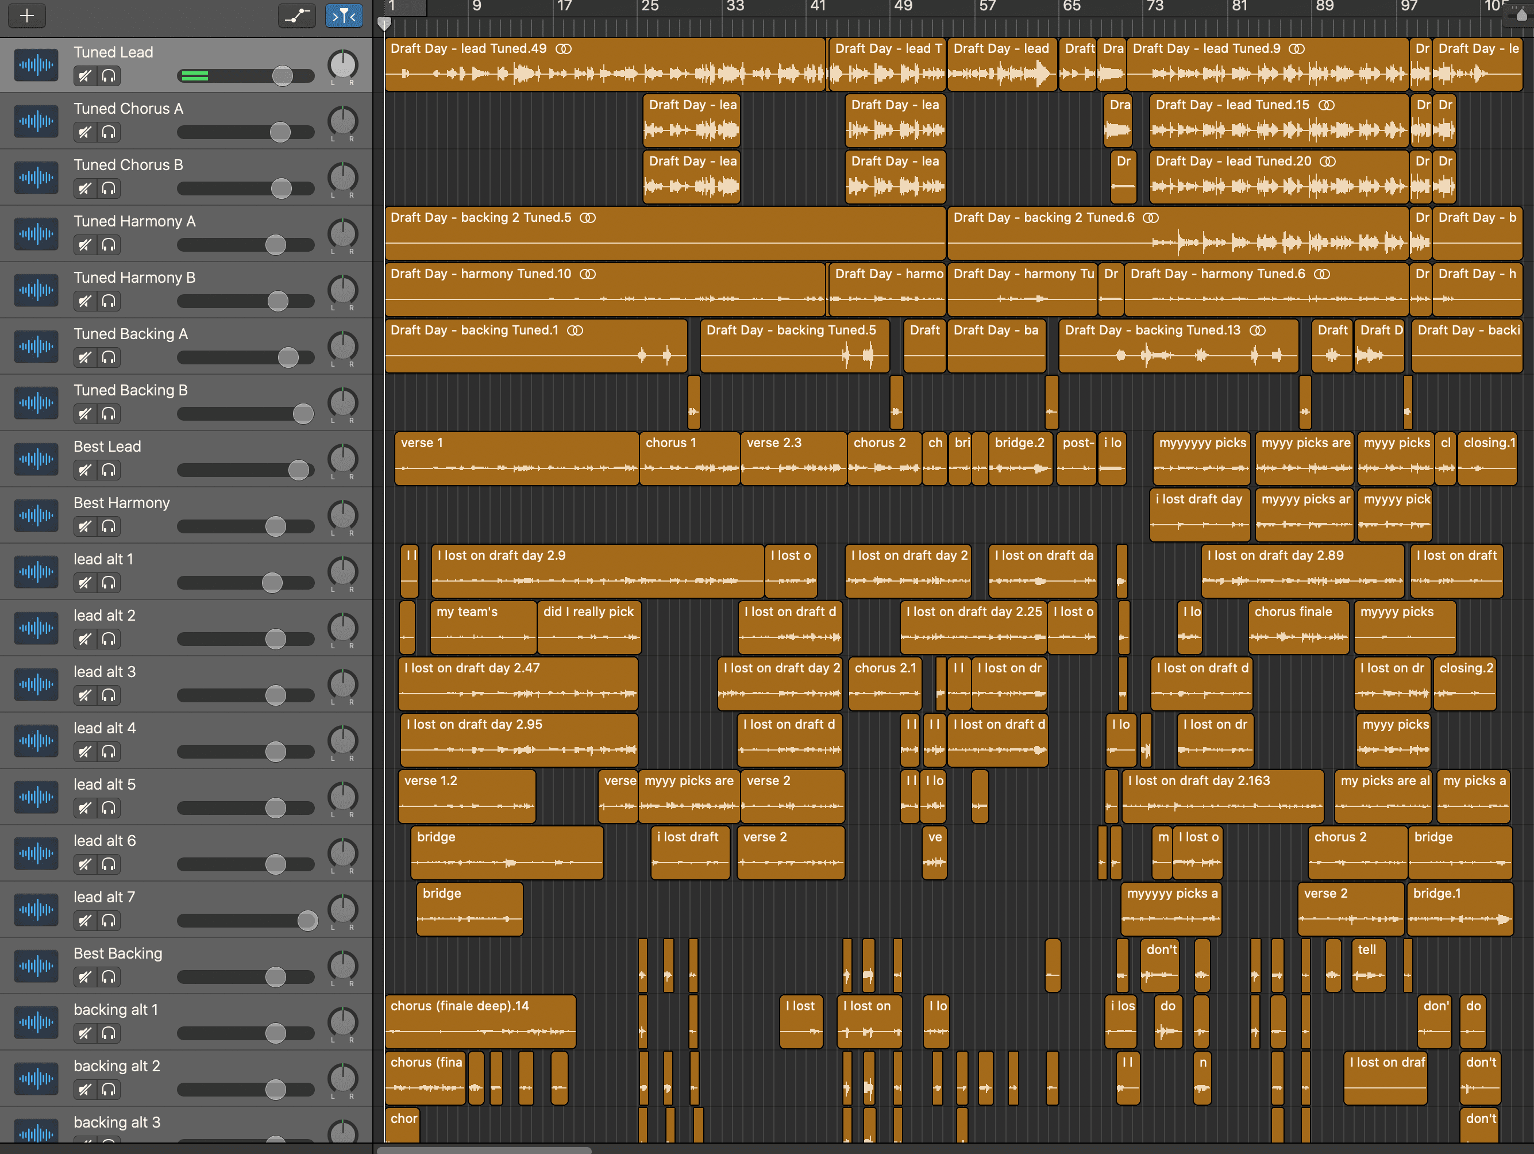Select the 'Draft Day - lead Tuned.49' region
The image size is (1534, 1154).
[x=605, y=64]
